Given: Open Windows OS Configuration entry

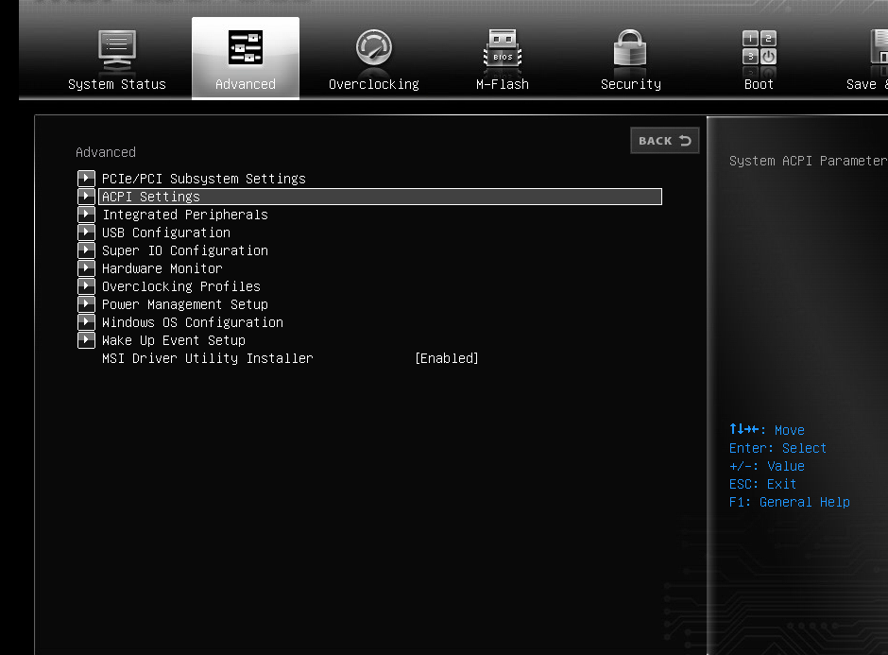Looking at the screenshot, I should pos(193,322).
